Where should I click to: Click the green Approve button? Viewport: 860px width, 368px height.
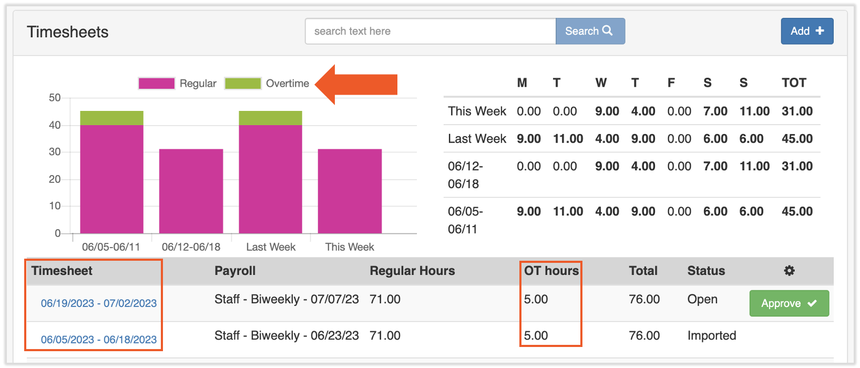[789, 303]
